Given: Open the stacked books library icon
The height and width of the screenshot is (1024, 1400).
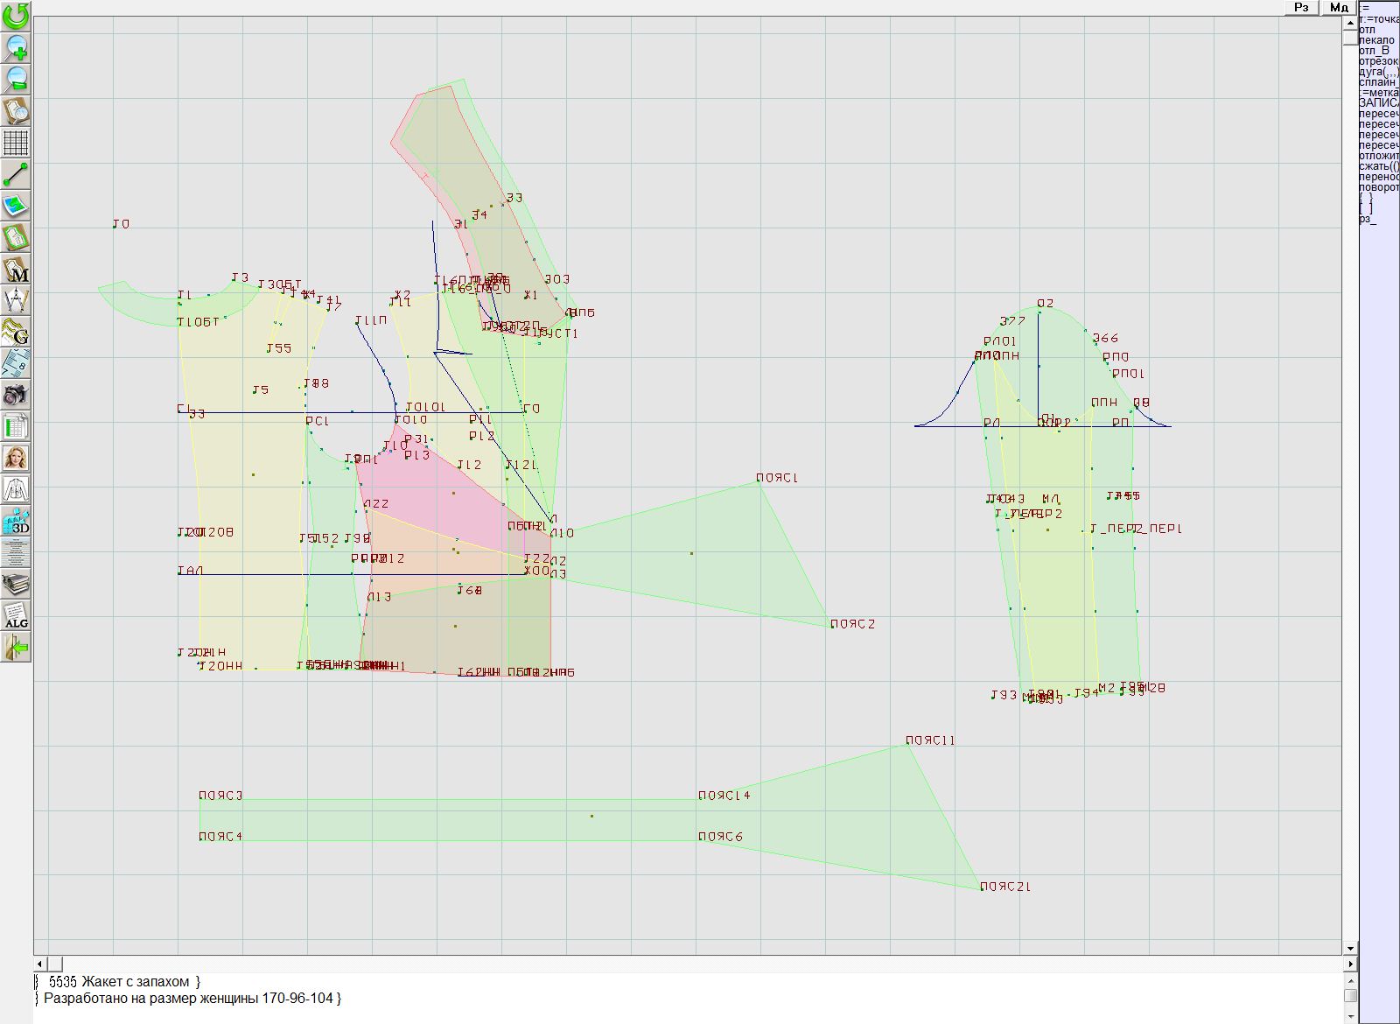Looking at the screenshot, I should pyautogui.click(x=16, y=584).
